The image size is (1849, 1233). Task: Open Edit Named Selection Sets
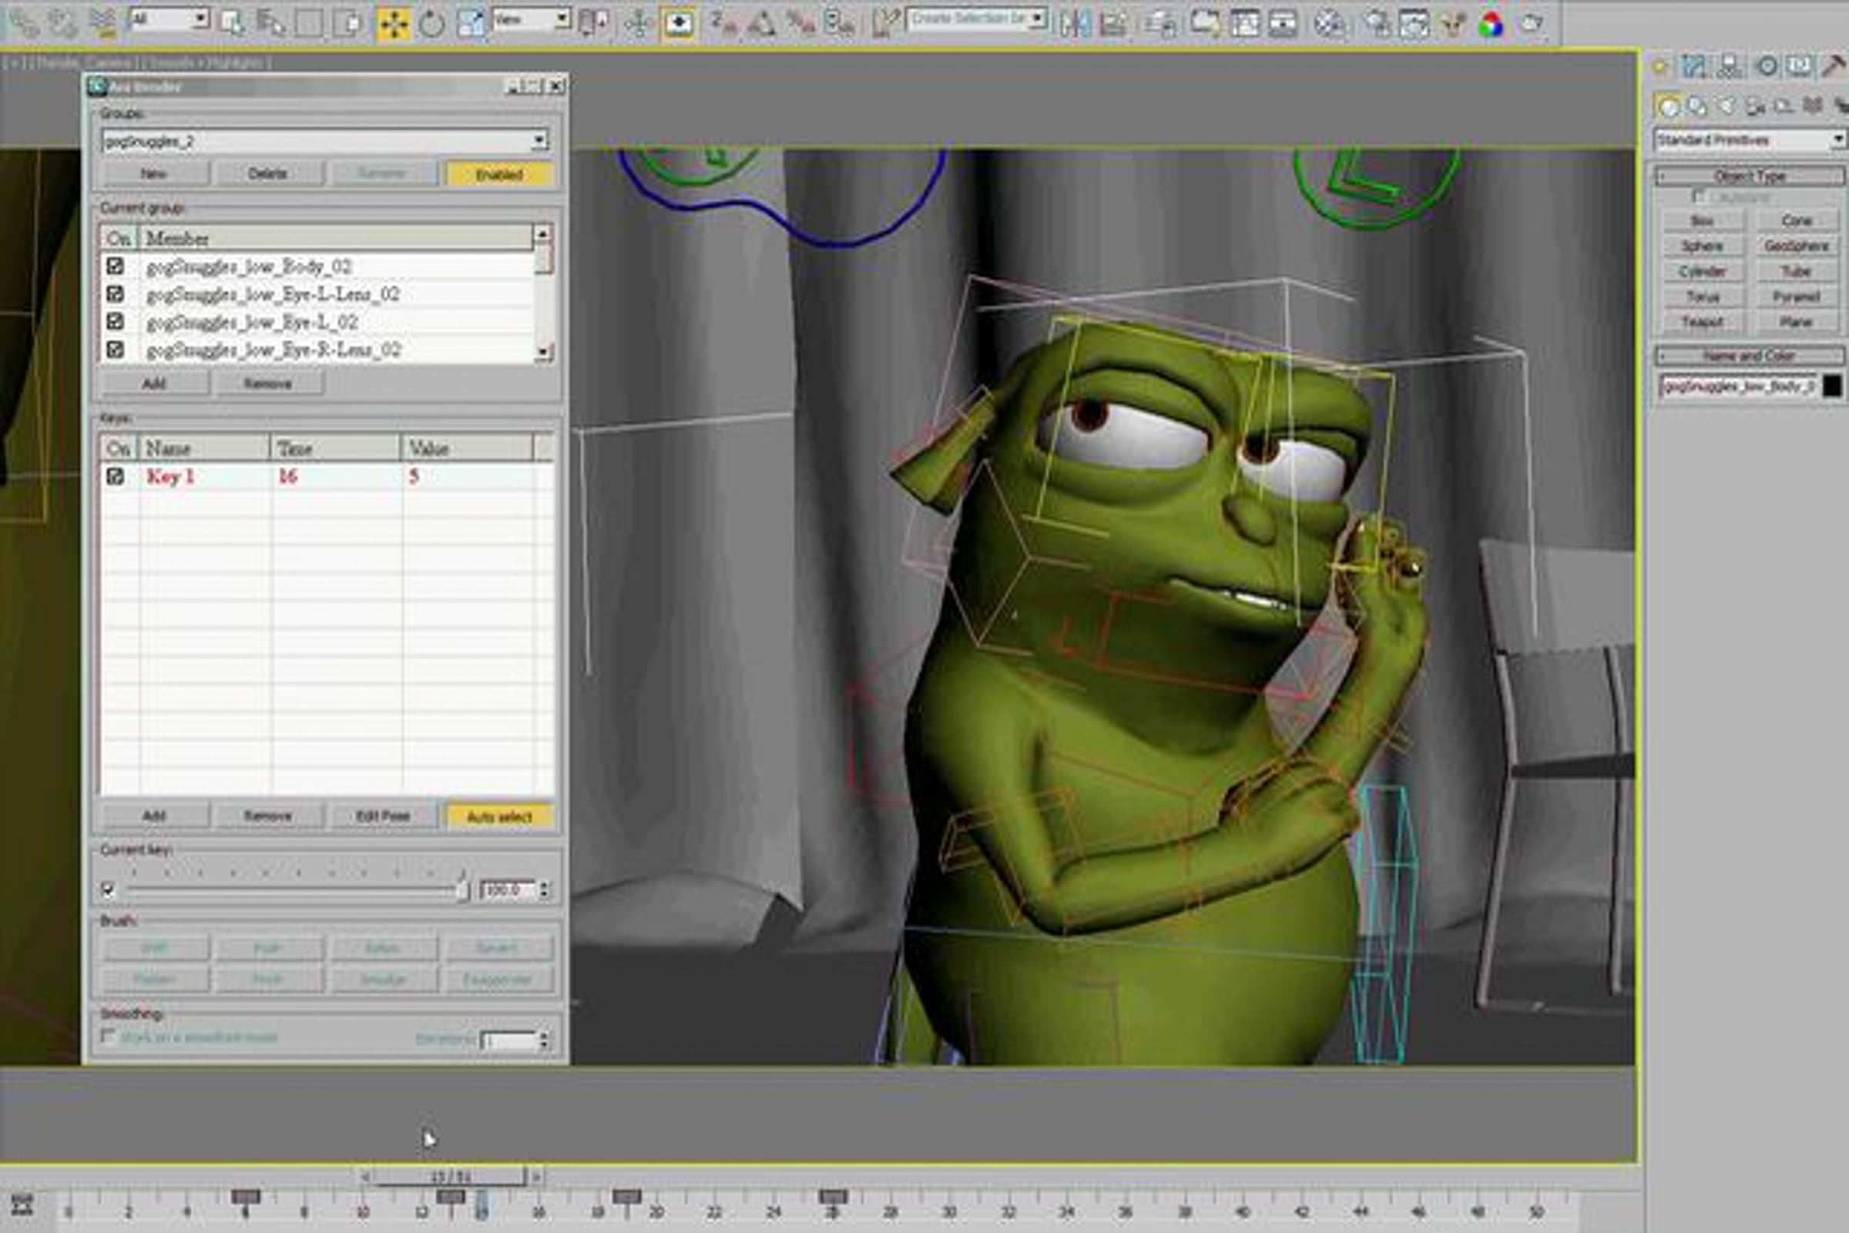coord(885,23)
